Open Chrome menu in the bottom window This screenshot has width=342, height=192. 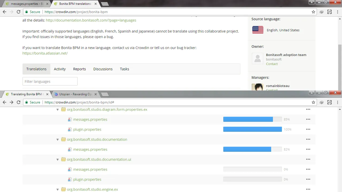(x=337, y=102)
